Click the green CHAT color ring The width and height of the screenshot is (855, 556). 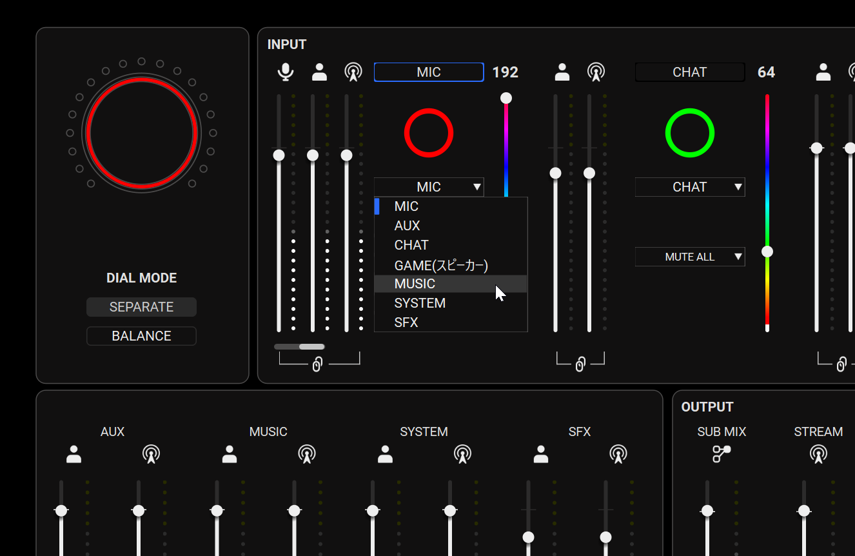[690, 133]
